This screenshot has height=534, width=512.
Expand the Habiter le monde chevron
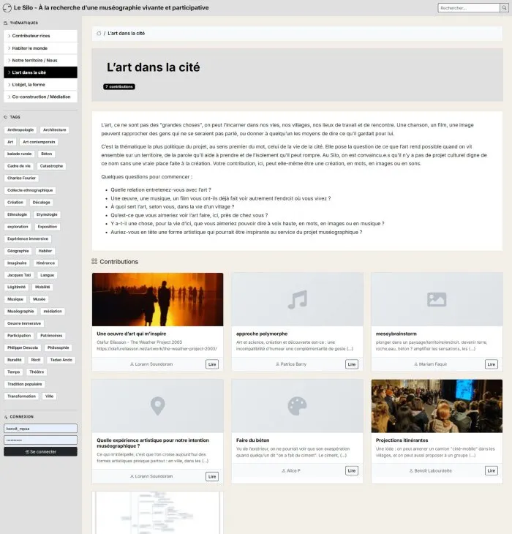[x=9, y=48]
